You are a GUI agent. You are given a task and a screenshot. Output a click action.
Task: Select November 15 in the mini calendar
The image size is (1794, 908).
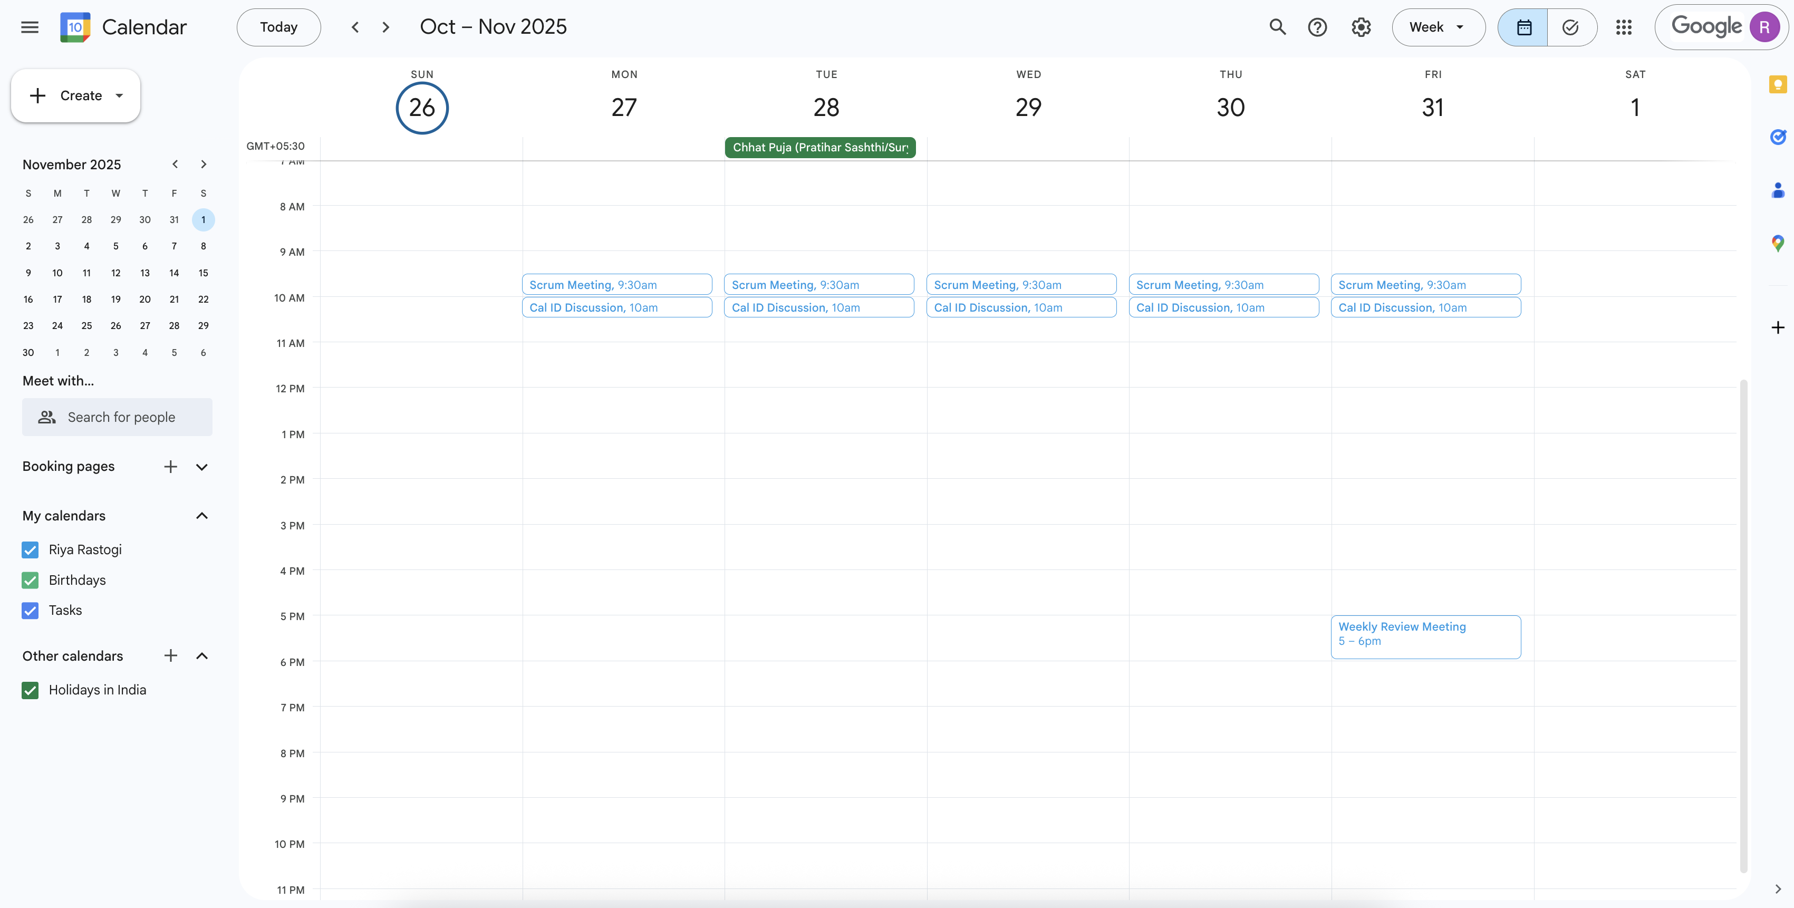(202, 273)
